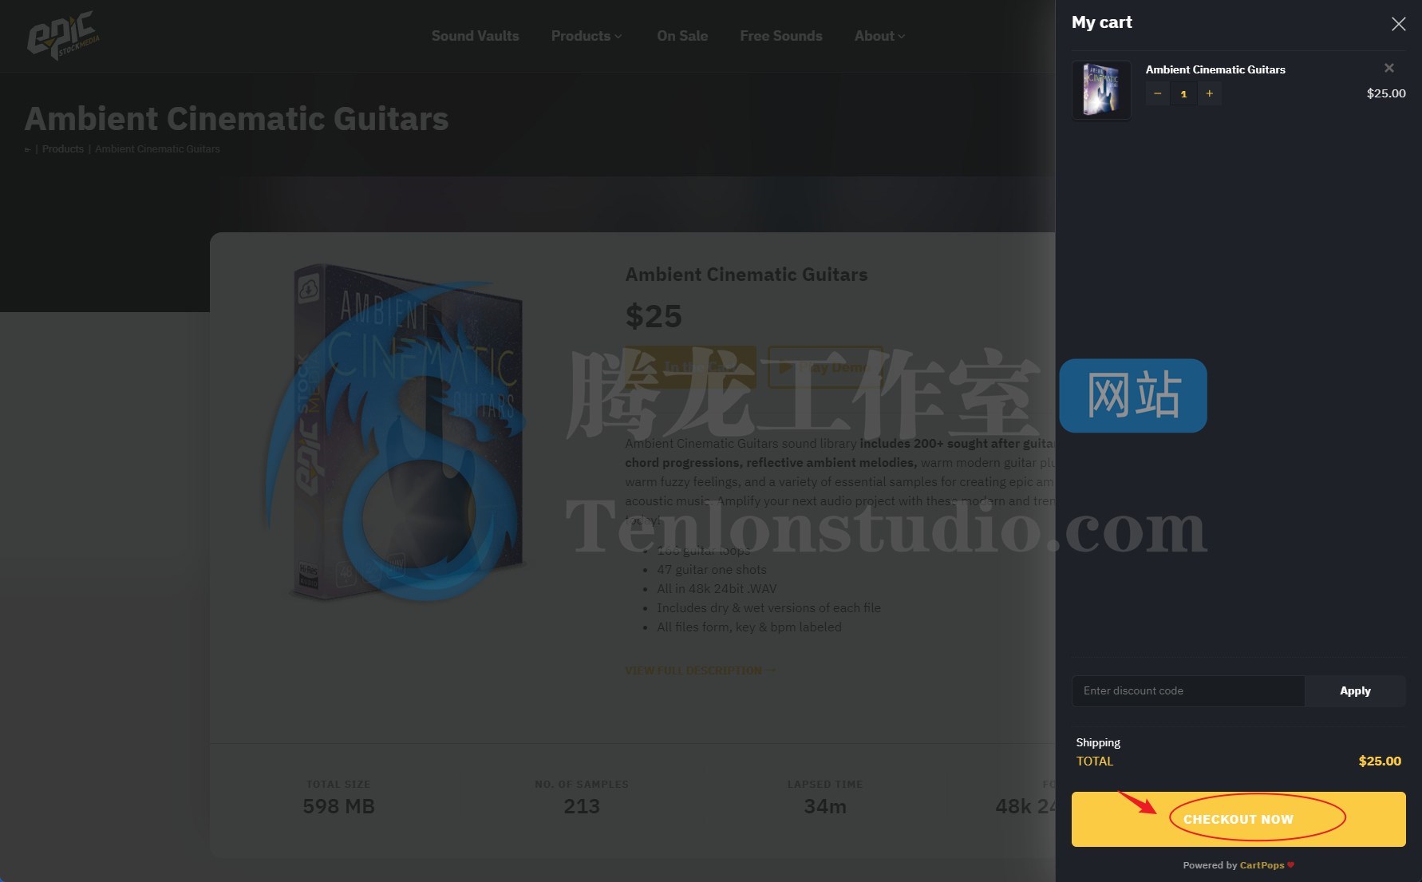
Task: Decrease cart quantity with minus button
Action: click(x=1157, y=93)
